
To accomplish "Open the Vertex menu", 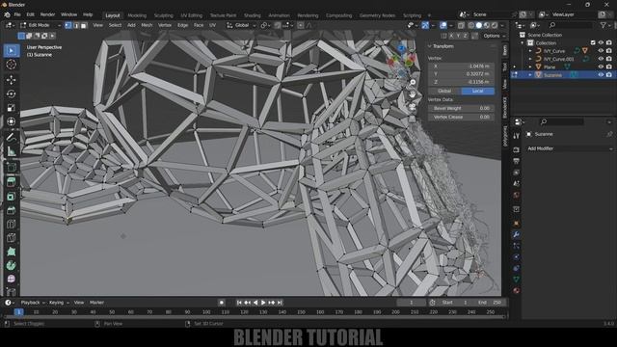I will coord(165,25).
